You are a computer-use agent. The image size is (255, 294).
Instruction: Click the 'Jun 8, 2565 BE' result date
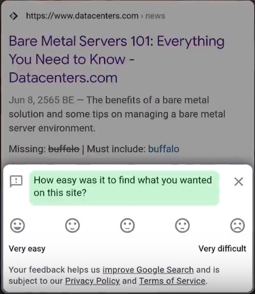[42, 100]
